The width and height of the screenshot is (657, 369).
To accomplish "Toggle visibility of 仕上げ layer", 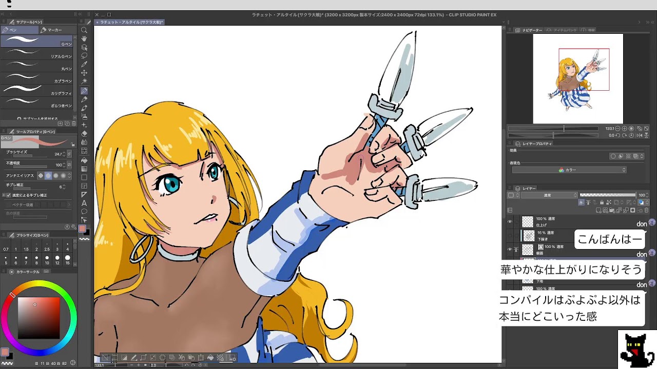I will coord(510,222).
